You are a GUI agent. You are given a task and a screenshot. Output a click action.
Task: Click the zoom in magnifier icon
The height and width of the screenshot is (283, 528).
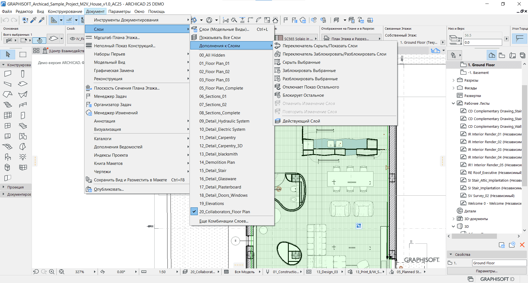51,272
